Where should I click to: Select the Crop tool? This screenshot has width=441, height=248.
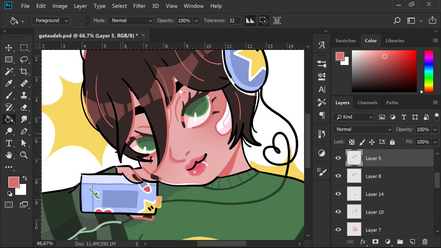click(x=24, y=71)
